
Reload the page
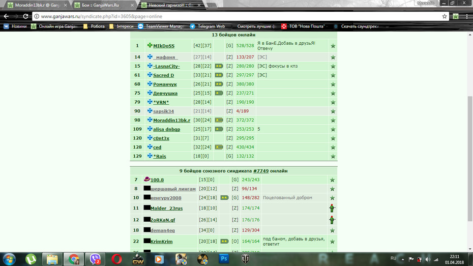tap(25, 16)
